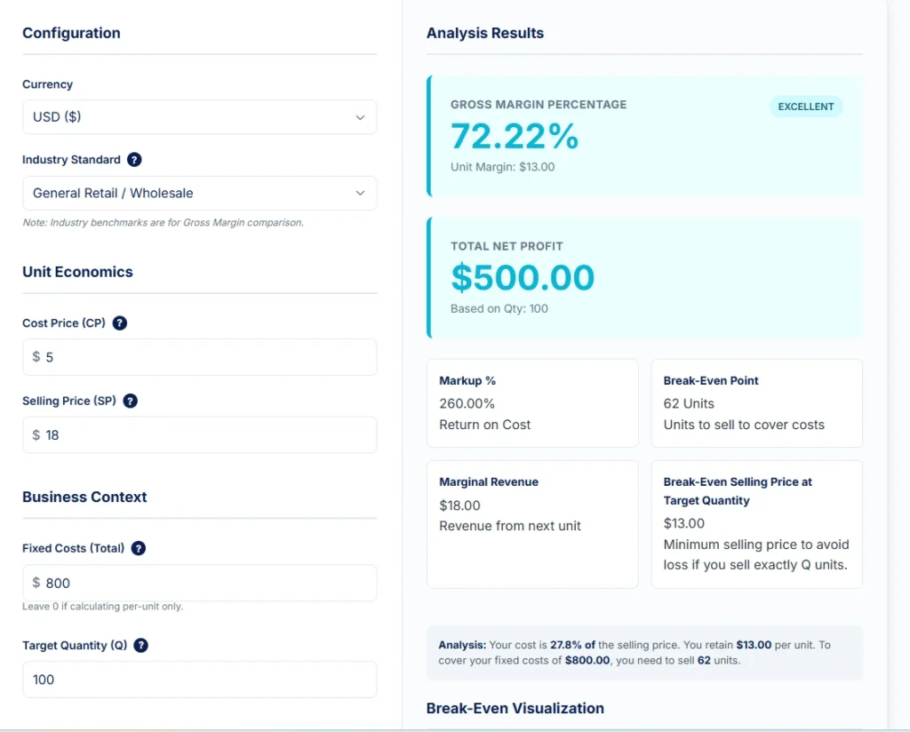
Task: Click the Markup % result card
Action: pos(532,402)
